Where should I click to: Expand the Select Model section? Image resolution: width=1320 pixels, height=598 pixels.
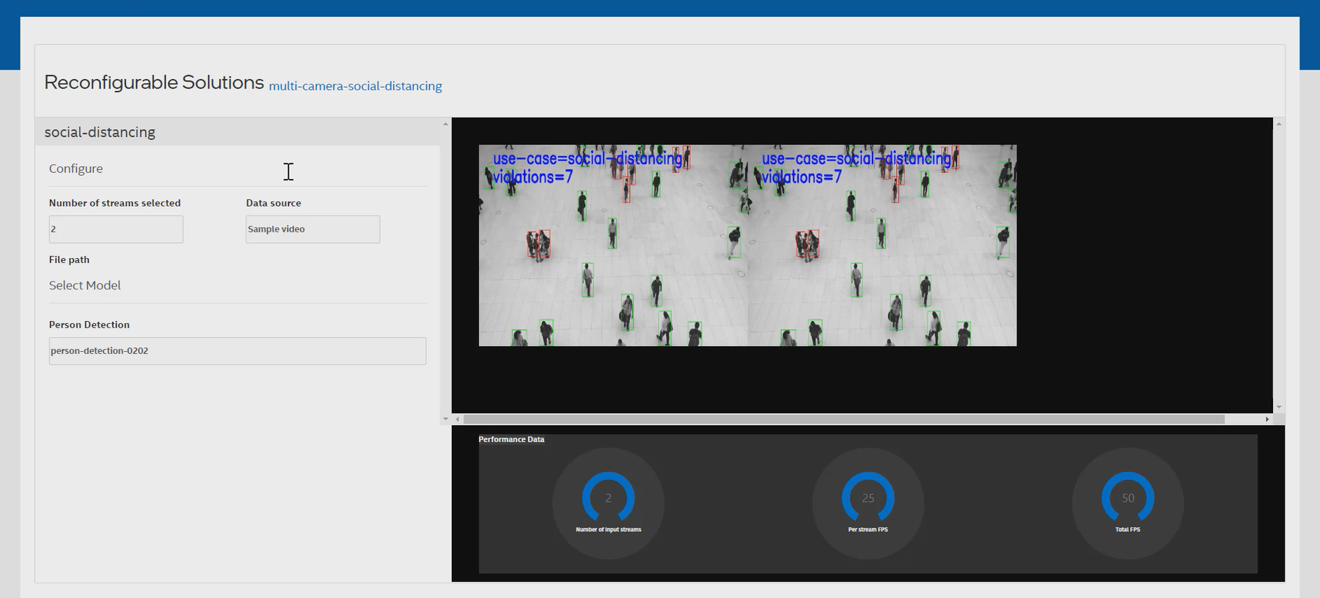tap(85, 286)
